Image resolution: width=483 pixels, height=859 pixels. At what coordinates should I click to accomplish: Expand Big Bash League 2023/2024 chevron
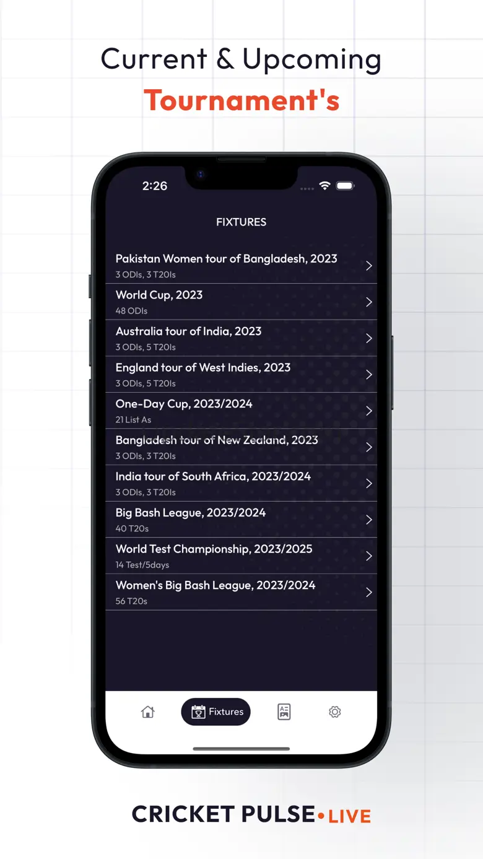(x=368, y=520)
